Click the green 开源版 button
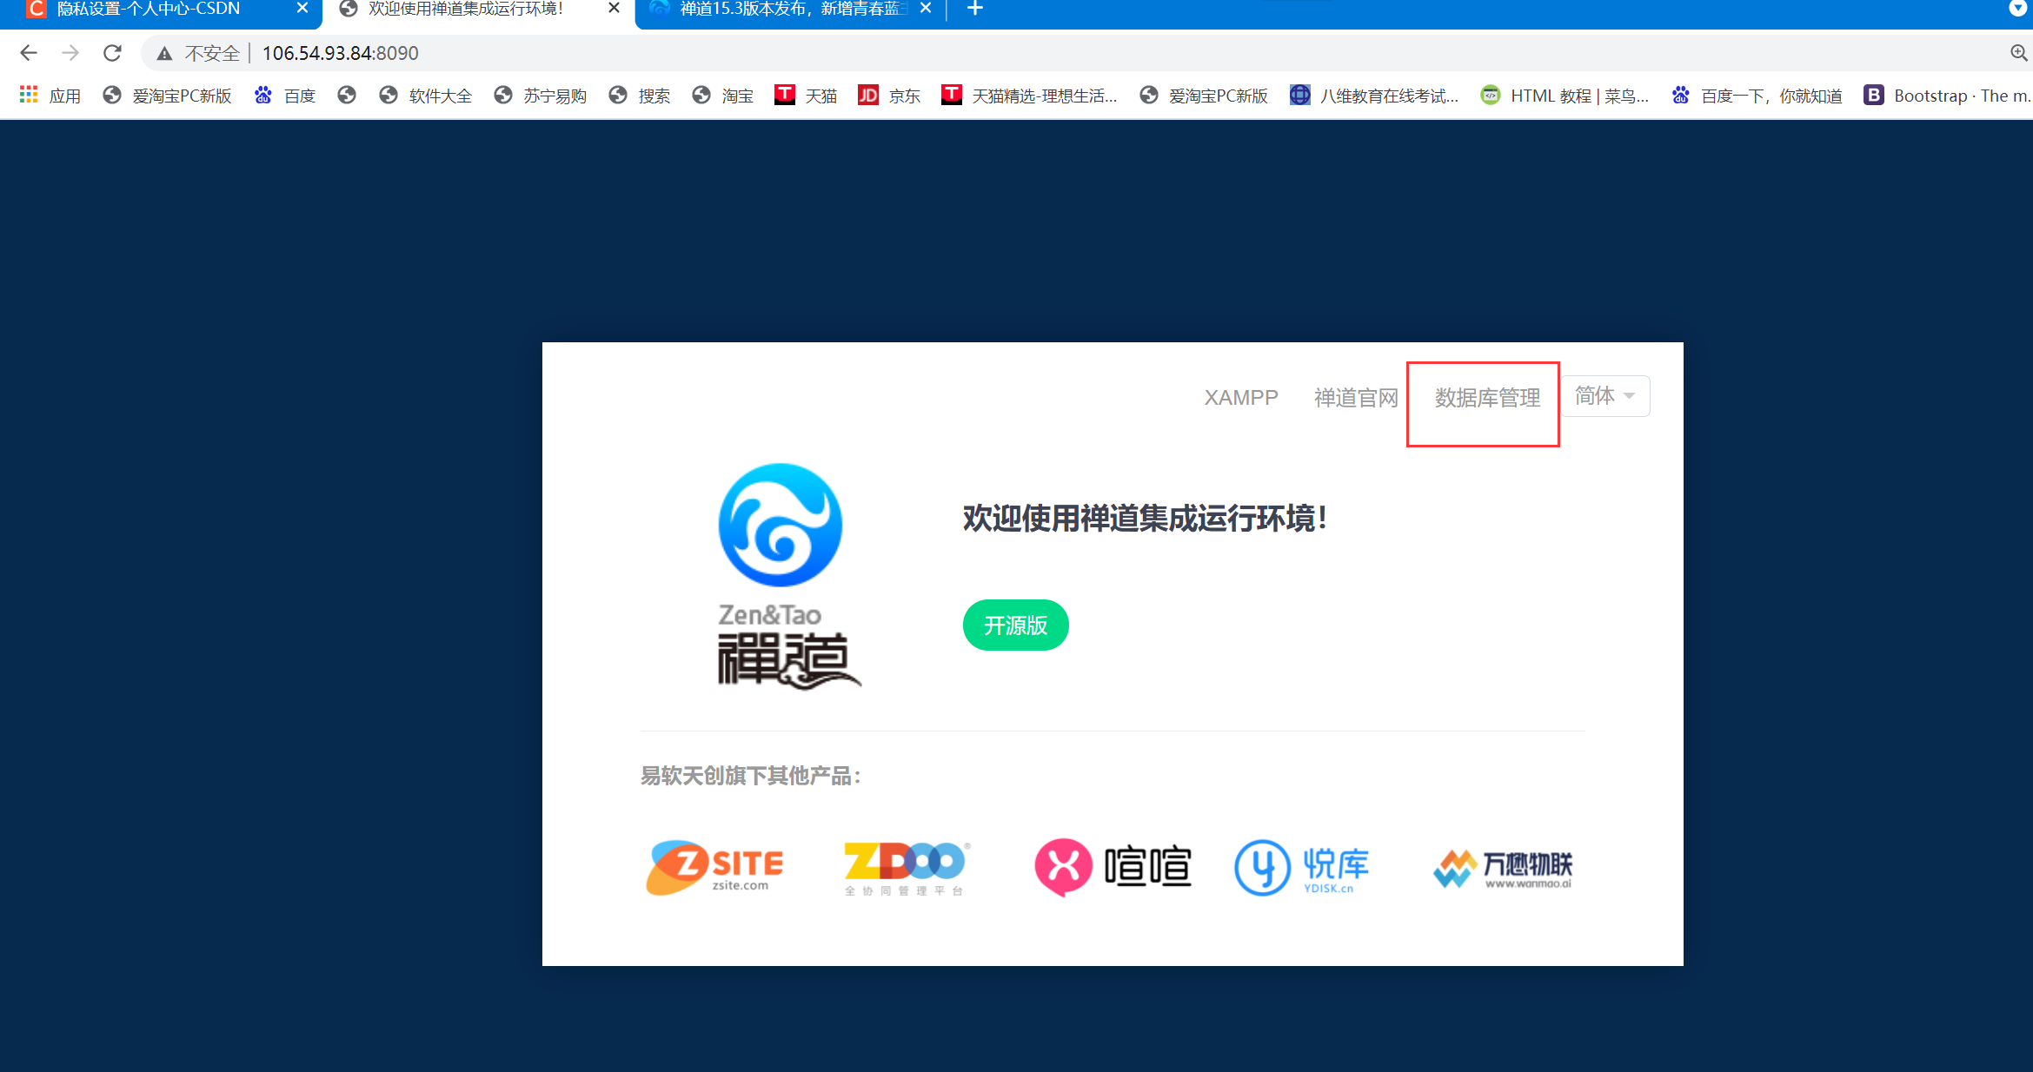 (x=1015, y=625)
